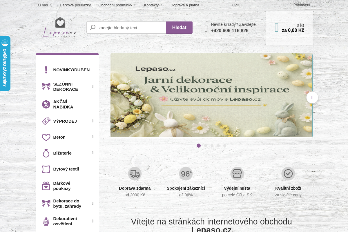The height and width of the screenshot is (232, 348).
Task: Open the Bytový textil category
Action: [x=66, y=169]
